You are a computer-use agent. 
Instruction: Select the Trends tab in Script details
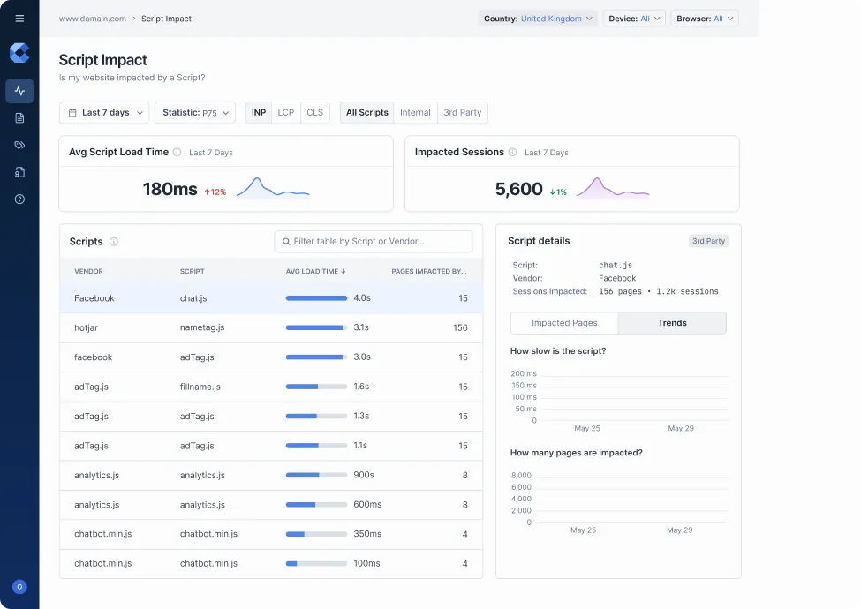pyautogui.click(x=672, y=323)
